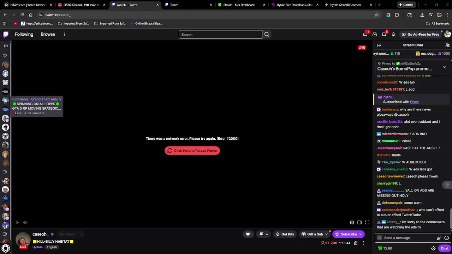Toggle fullscreen in video player
The width and height of the screenshot is (452, 254).
point(367,222)
